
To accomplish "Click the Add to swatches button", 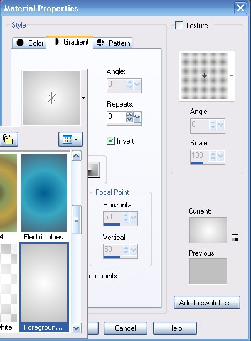I will [x=207, y=303].
